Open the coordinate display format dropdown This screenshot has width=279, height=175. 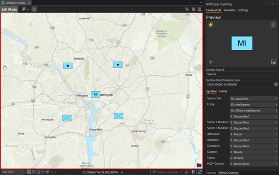(x=122, y=172)
